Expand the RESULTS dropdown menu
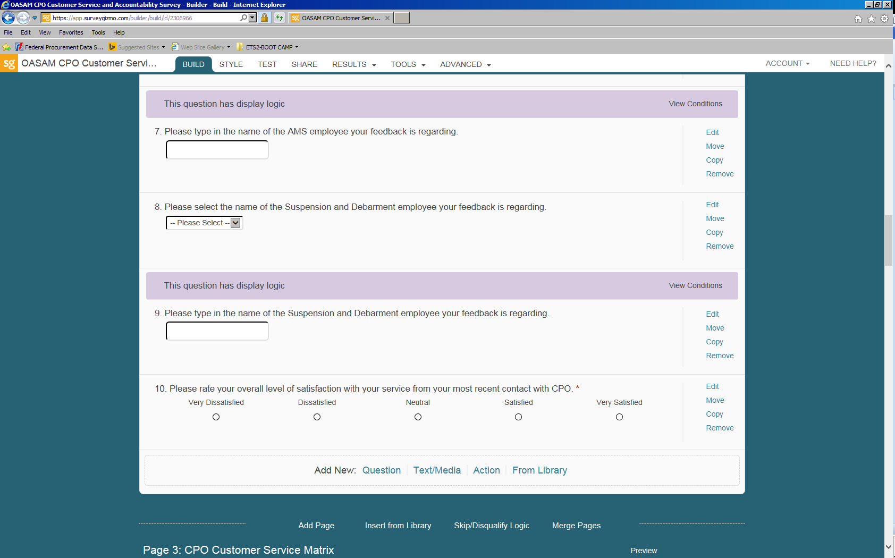895x558 pixels. coord(354,64)
